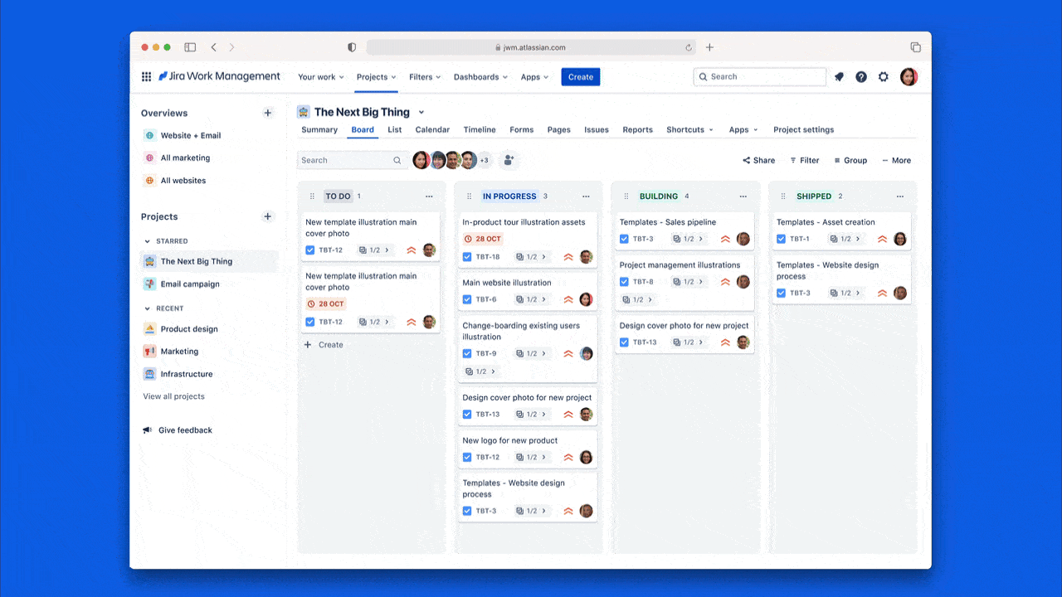This screenshot has height=597, width=1062.
Task: Open Jira settings gear icon
Action: coord(884,76)
